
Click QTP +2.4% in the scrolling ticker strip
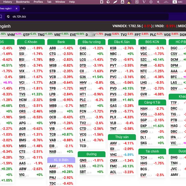point(29,34)
